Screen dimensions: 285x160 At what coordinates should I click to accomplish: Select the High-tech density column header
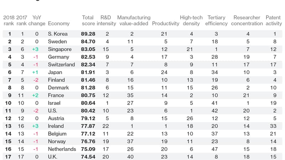click(x=191, y=21)
